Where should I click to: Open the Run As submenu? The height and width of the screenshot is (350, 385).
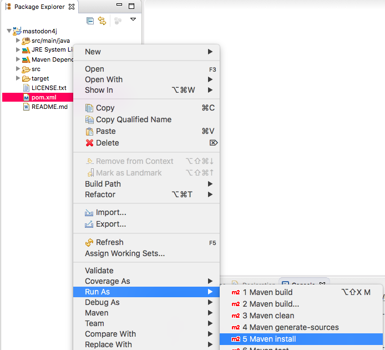pyautogui.click(x=146, y=292)
